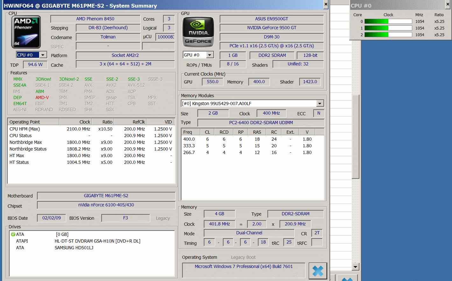Select the ATA [0 GB] drive row
This screenshot has height=281, width=452.
pos(92,234)
